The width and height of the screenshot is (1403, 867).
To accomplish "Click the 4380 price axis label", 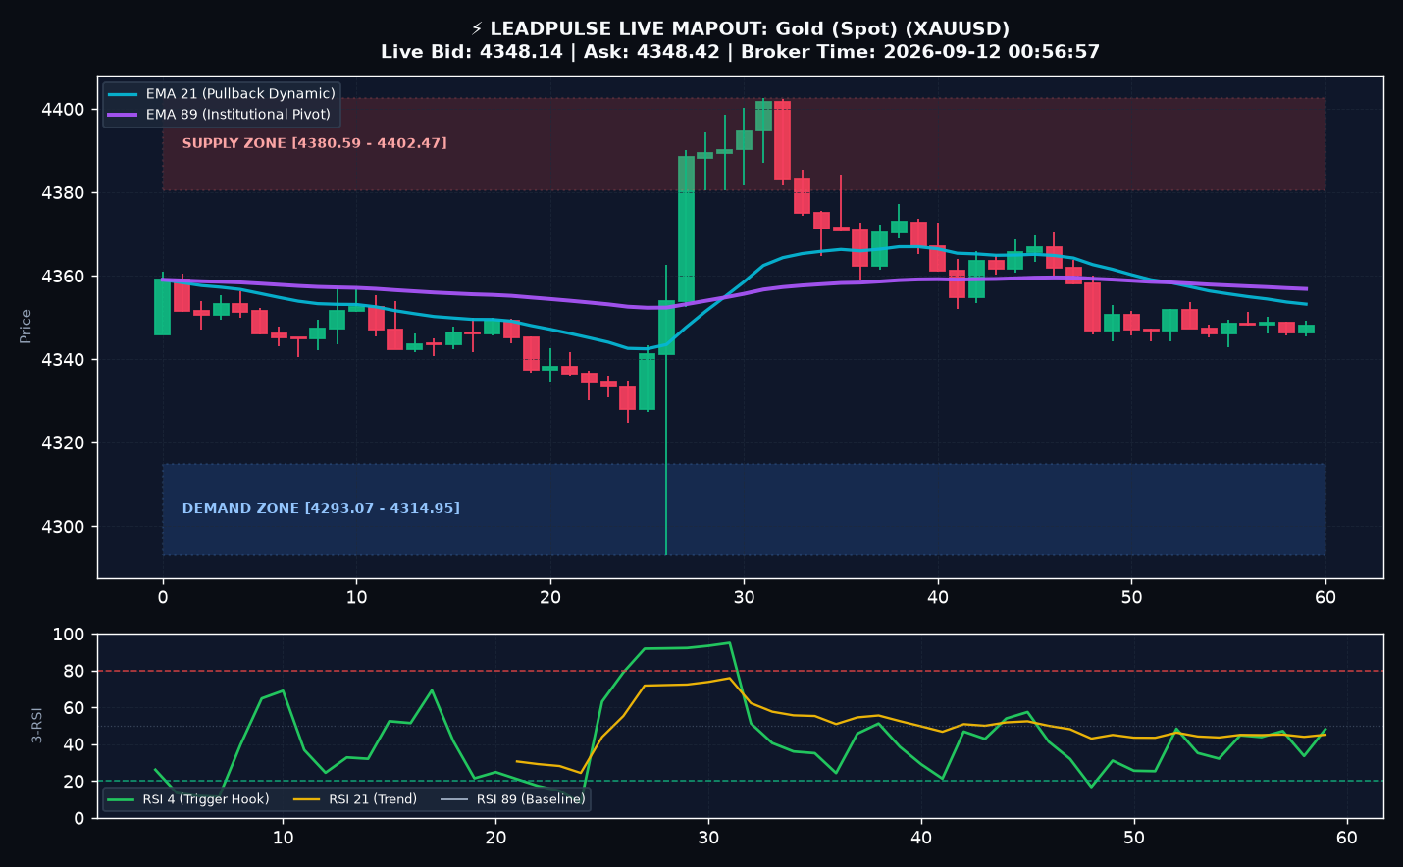I will [63, 193].
